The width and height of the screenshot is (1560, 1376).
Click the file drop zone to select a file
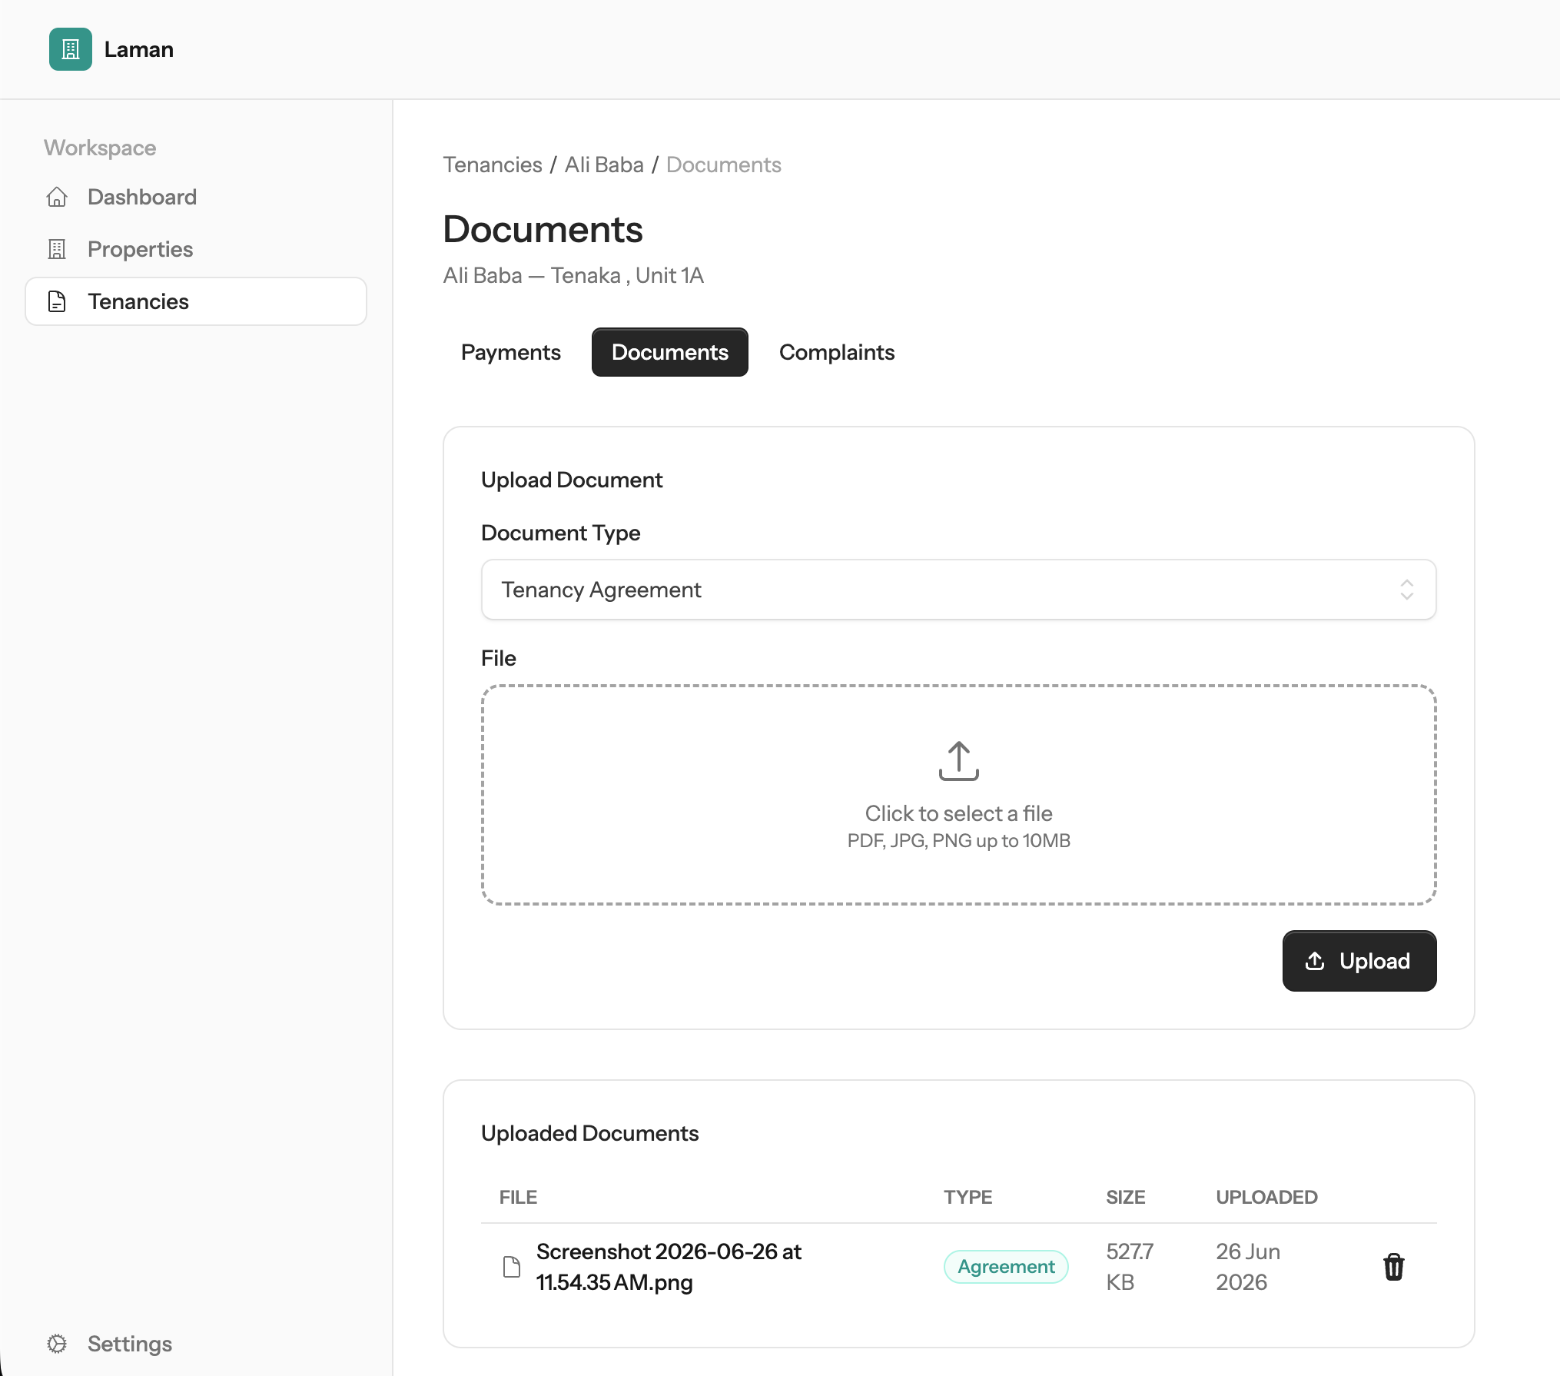(959, 795)
